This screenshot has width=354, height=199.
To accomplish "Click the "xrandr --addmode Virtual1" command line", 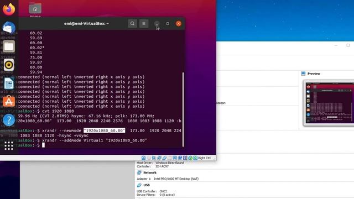I will pyautogui.click(x=95, y=140).
